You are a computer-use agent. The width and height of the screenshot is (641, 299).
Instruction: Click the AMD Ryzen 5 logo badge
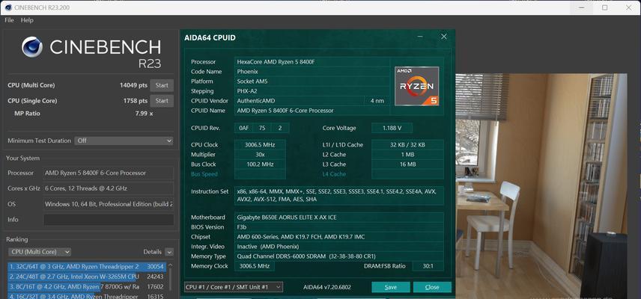pyautogui.click(x=417, y=86)
